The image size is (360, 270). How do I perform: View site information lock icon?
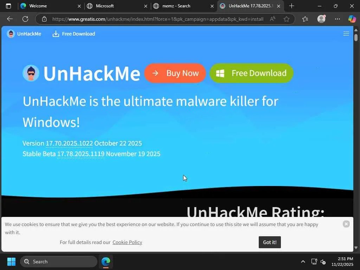(x=44, y=19)
